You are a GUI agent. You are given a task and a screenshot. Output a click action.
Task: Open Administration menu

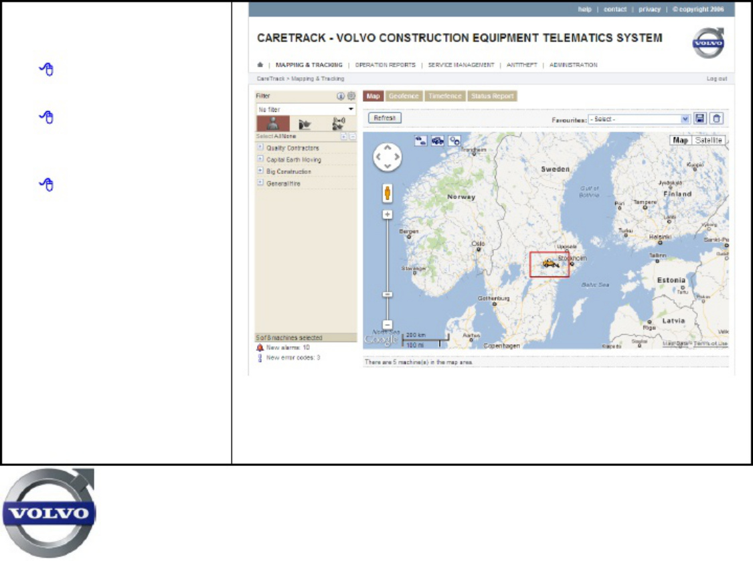574,65
